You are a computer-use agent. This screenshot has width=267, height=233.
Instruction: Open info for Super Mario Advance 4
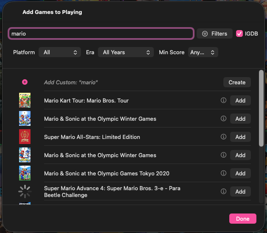(223, 191)
